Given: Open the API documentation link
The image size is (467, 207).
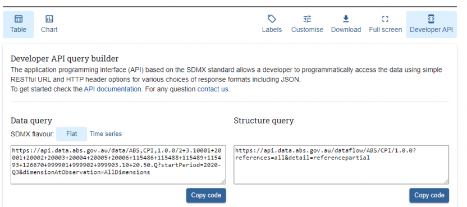Looking at the screenshot, I should tap(113, 89).
